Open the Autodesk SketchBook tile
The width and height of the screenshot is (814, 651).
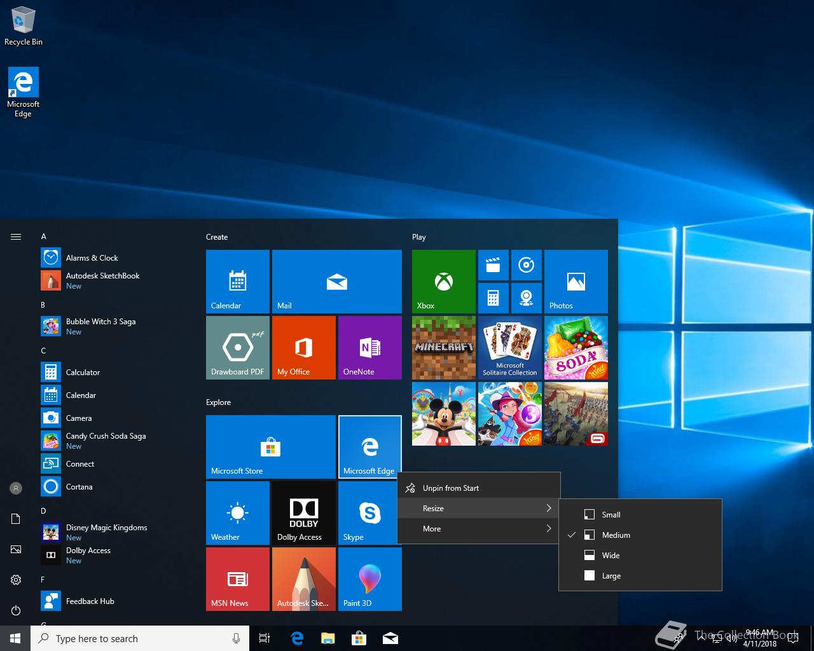pos(304,579)
